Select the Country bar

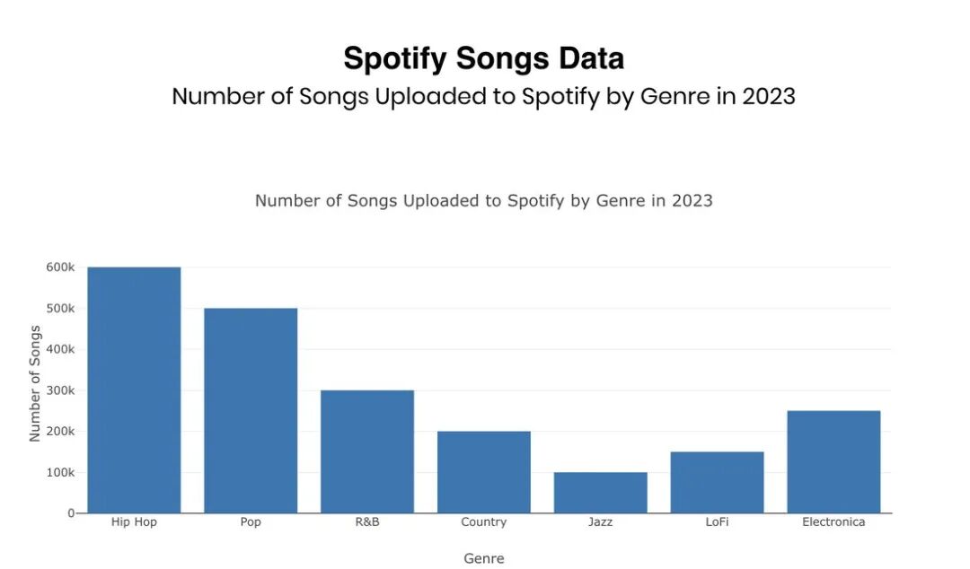tap(484, 472)
